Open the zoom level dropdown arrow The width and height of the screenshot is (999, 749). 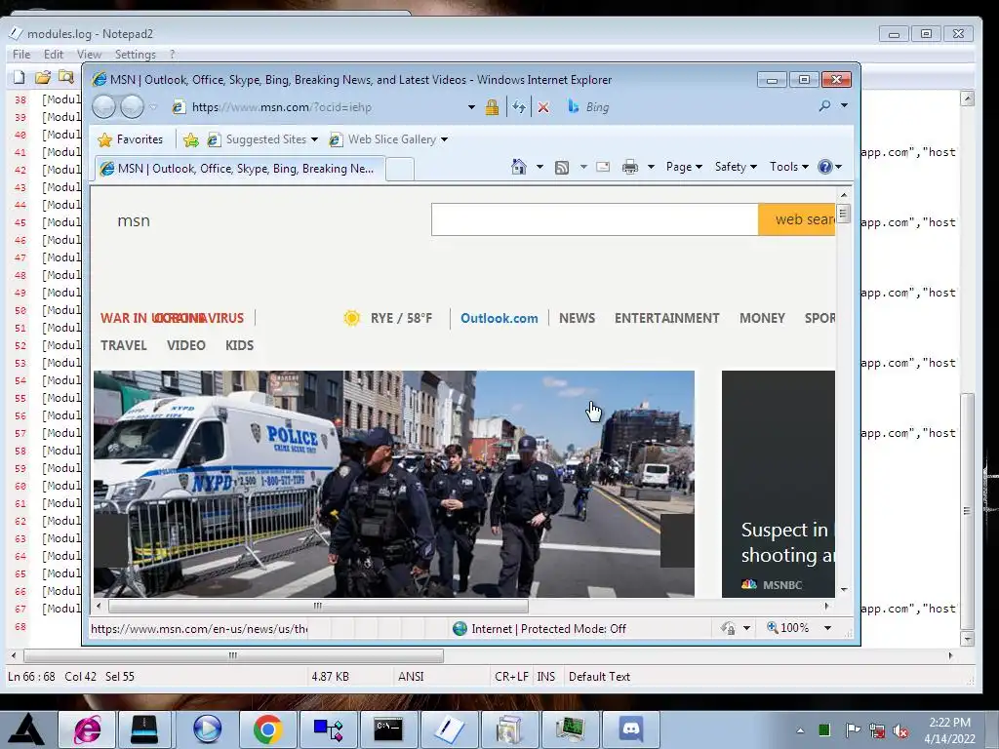pyautogui.click(x=827, y=628)
